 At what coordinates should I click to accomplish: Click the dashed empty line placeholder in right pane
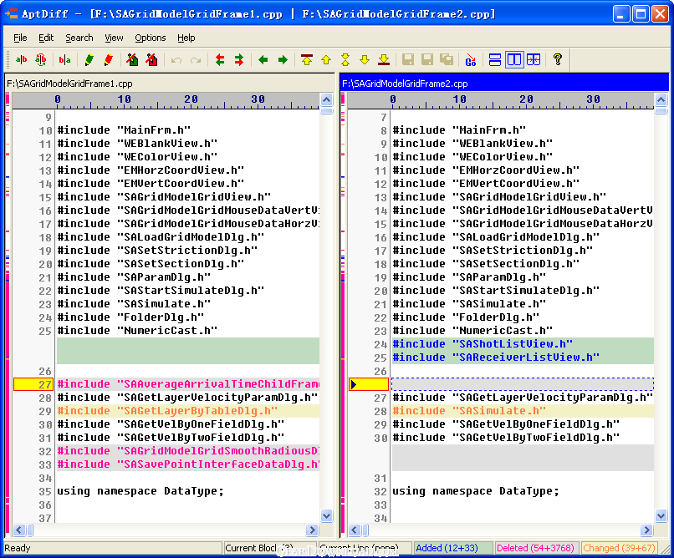(x=523, y=384)
